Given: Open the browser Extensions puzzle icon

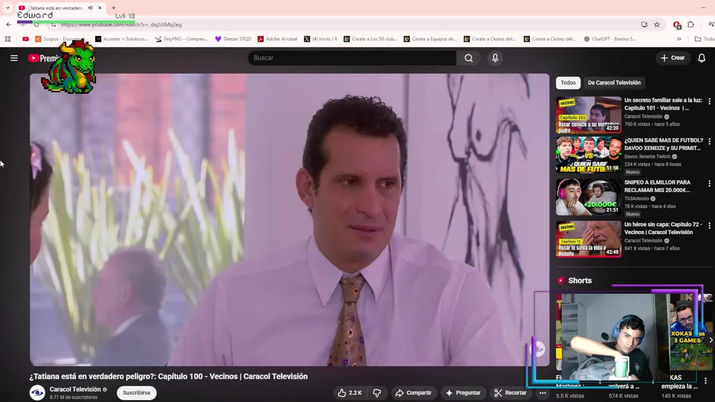Looking at the screenshot, I should [691, 25].
